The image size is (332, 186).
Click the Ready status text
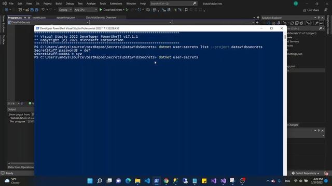pos(9,173)
